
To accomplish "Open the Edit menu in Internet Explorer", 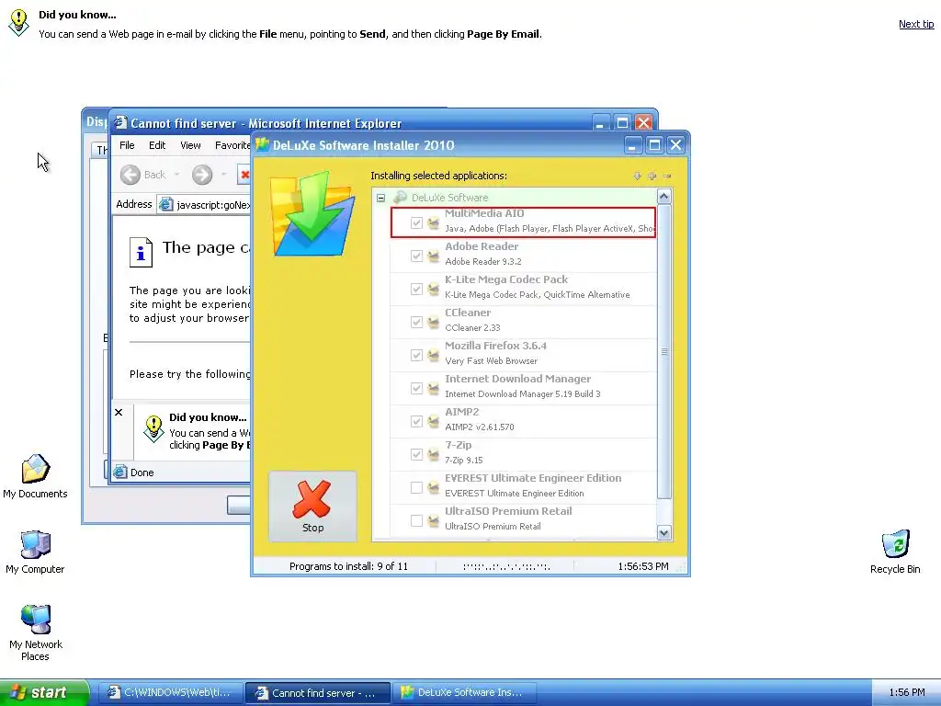I will (x=157, y=145).
